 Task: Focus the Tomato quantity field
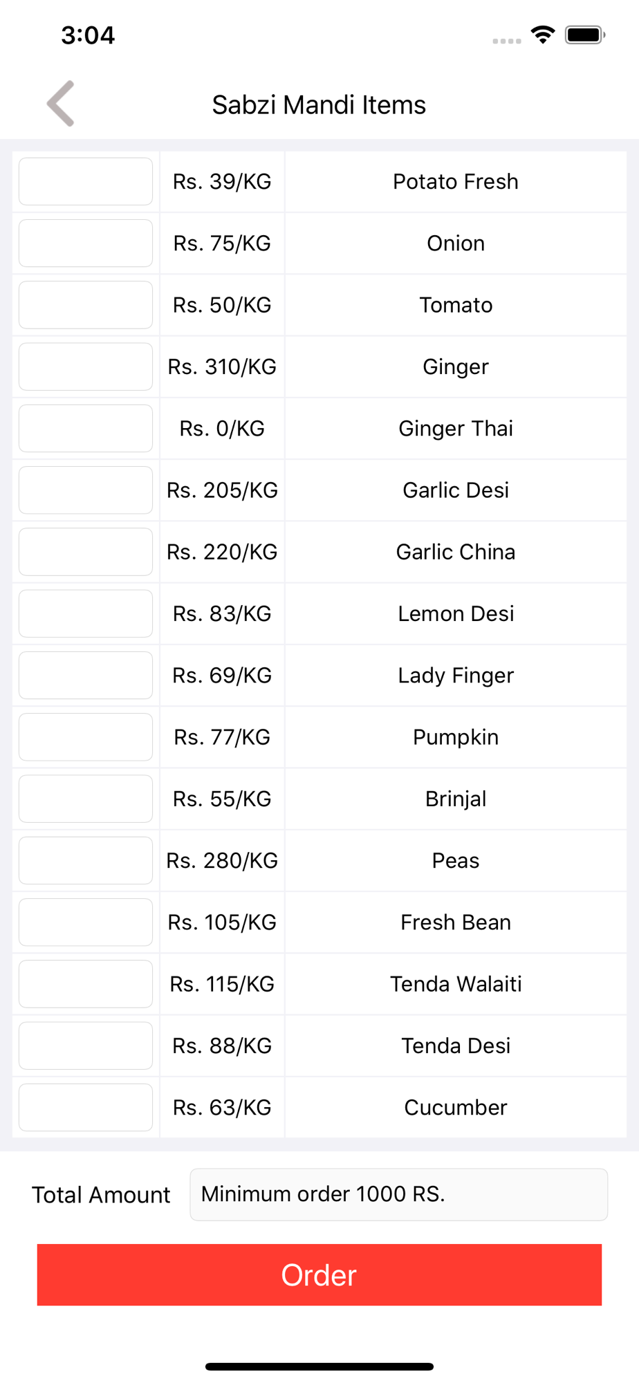point(86,305)
